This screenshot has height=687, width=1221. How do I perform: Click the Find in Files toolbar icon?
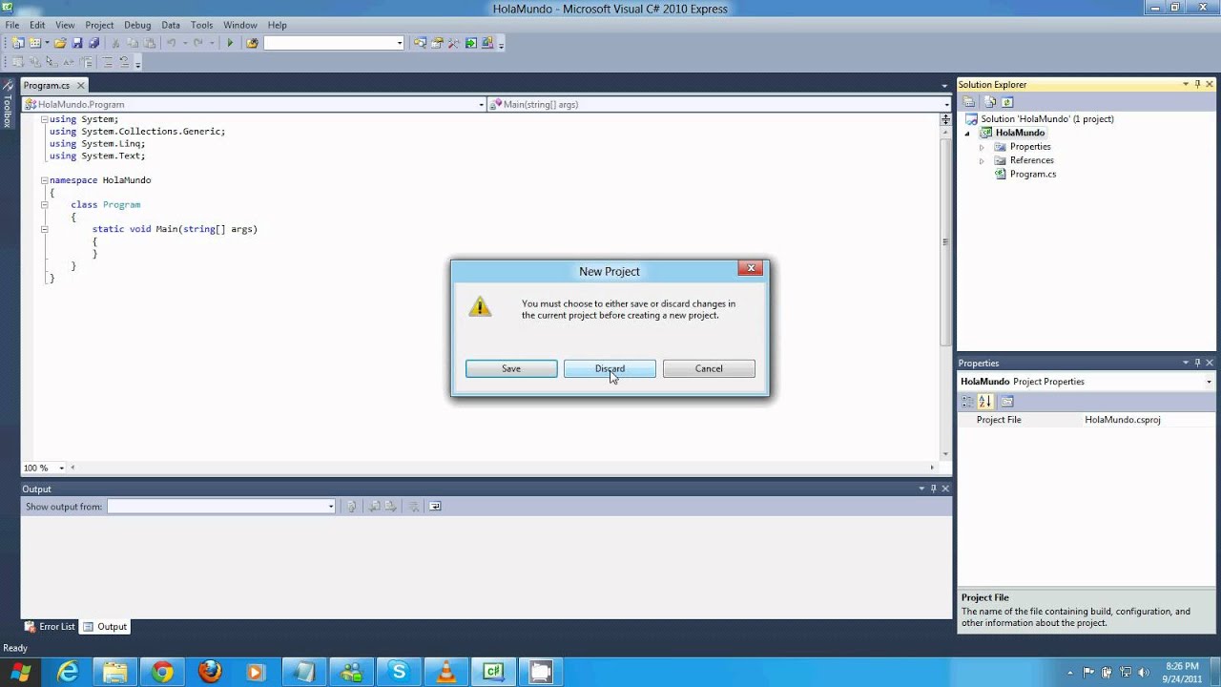pyautogui.click(x=252, y=43)
